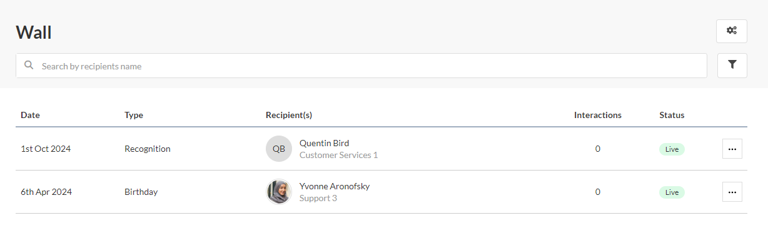This screenshot has width=768, height=243.
Task: Click the Customer Services 1 team label
Action: 338,155
